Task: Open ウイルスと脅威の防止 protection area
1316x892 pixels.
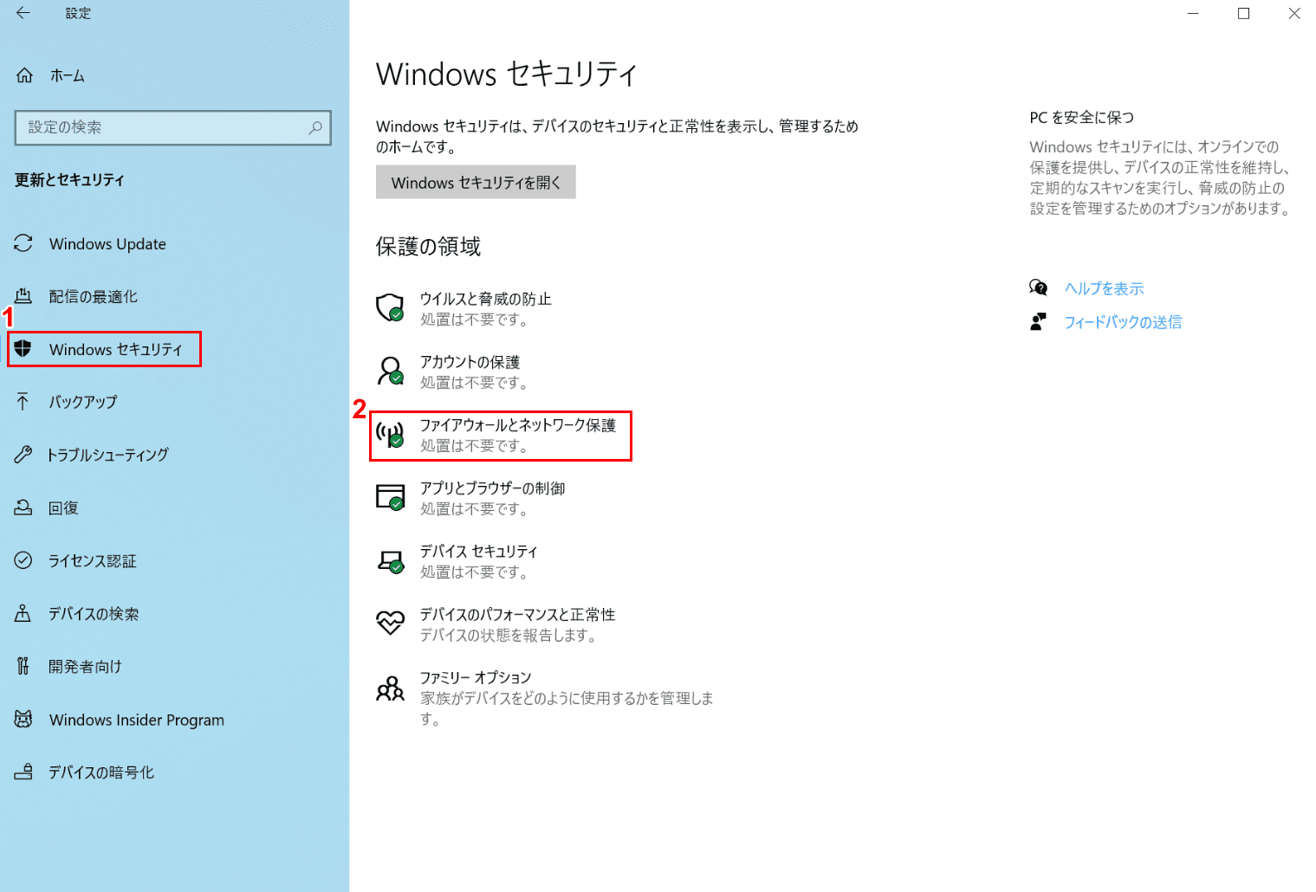Action: click(x=485, y=308)
